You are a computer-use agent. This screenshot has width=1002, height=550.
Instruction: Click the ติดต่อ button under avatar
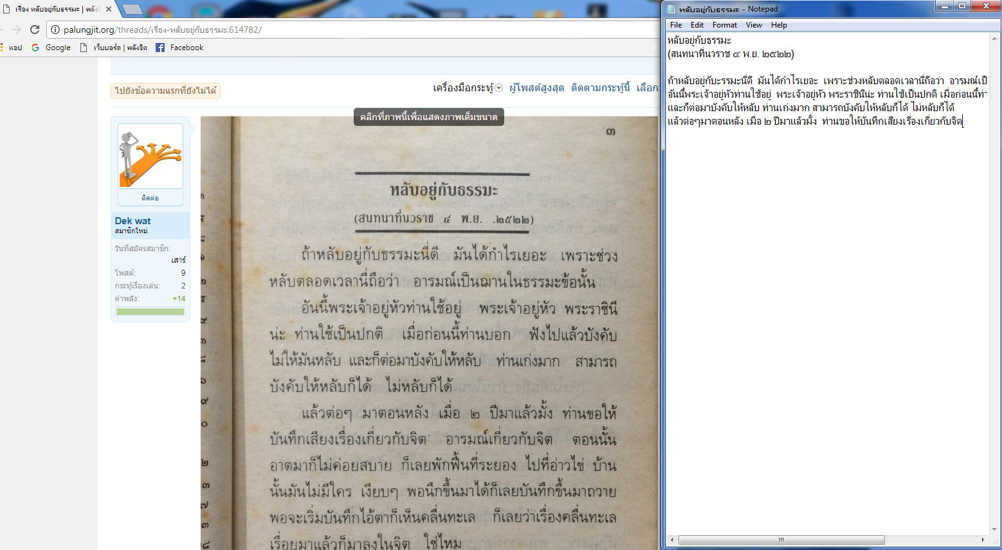point(150,198)
